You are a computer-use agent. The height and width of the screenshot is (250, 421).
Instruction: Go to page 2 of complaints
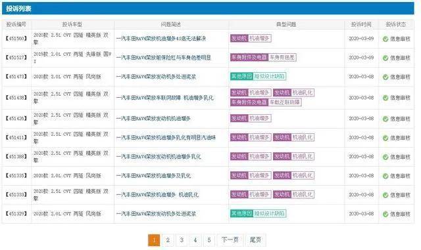pyautogui.click(x=168, y=240)
